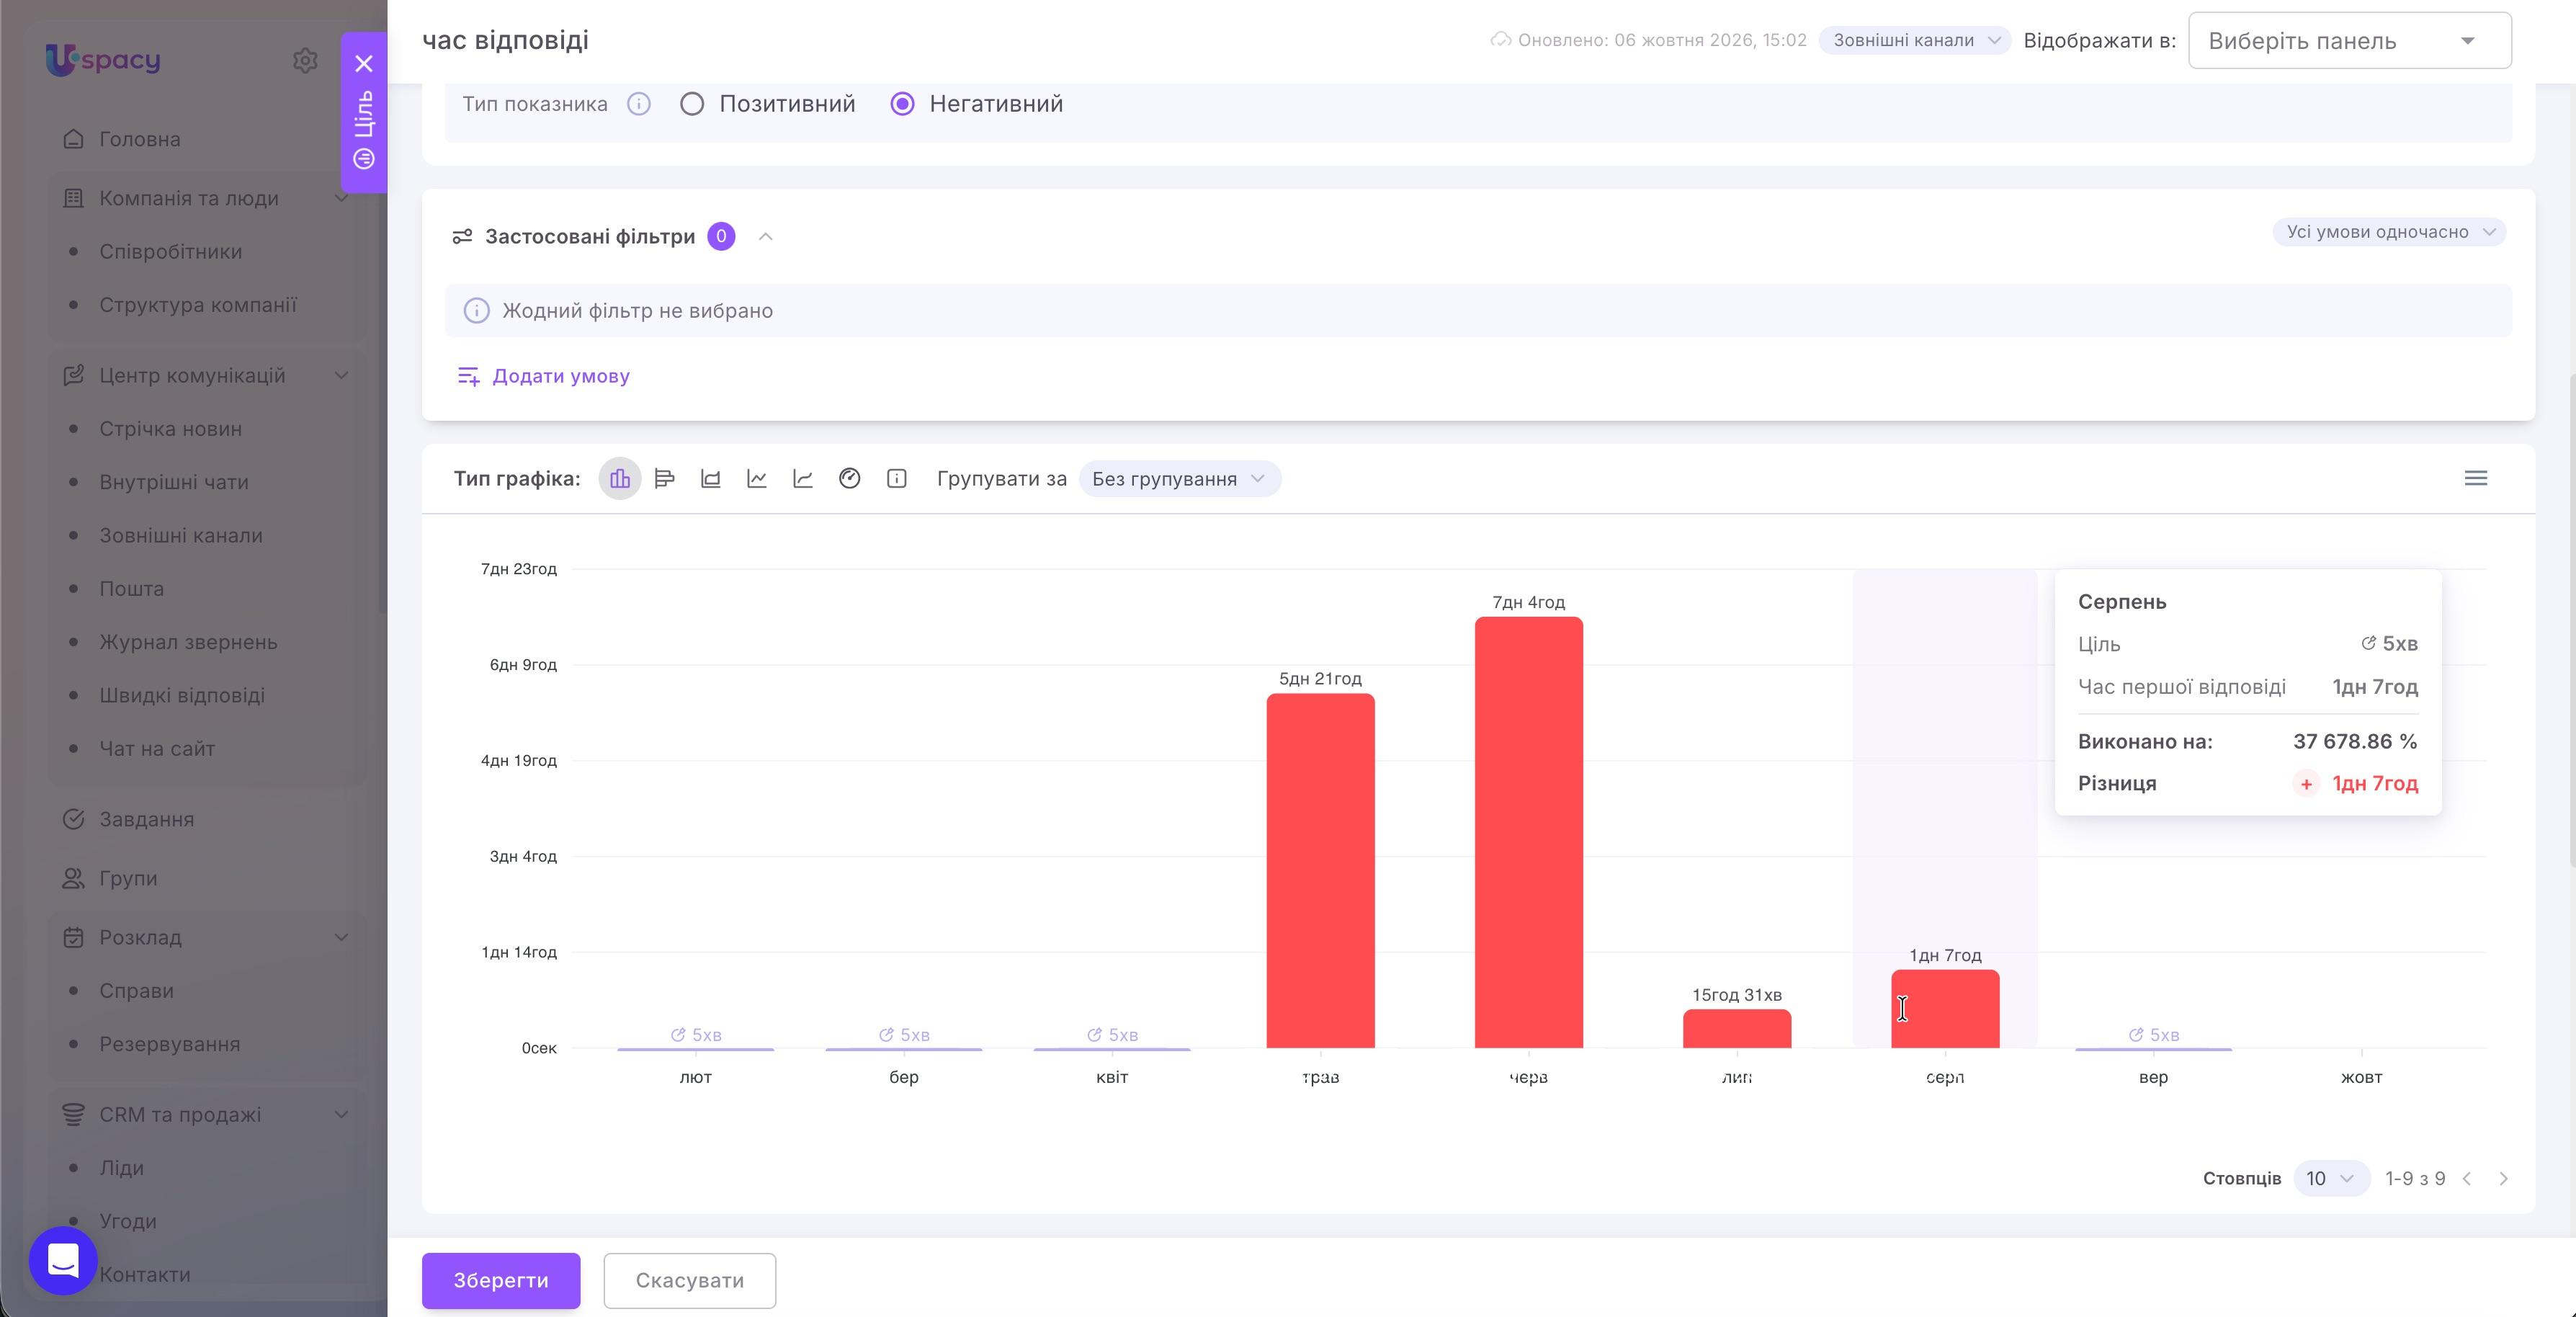Open Завдання in the sidebar
Image resolution: width=2576 pixels, height=1317 pixels.
pyautogui.click(x=147, y=819)
